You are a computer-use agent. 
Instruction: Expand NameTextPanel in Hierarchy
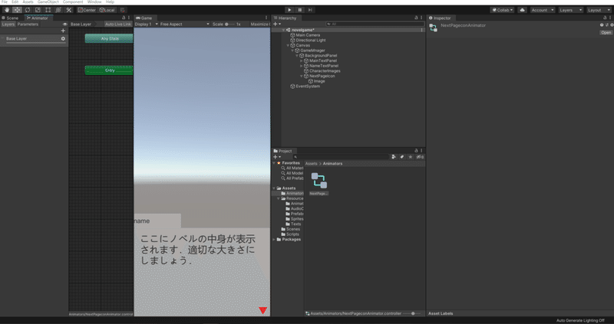302,66
